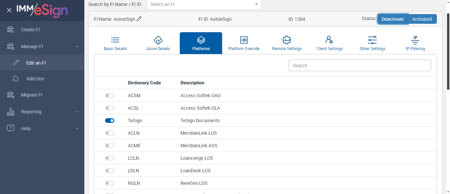Screen dimensions: 450x194
Task: Enable the NGLN NewGen LOS toggle
Action: coord(110,183)
